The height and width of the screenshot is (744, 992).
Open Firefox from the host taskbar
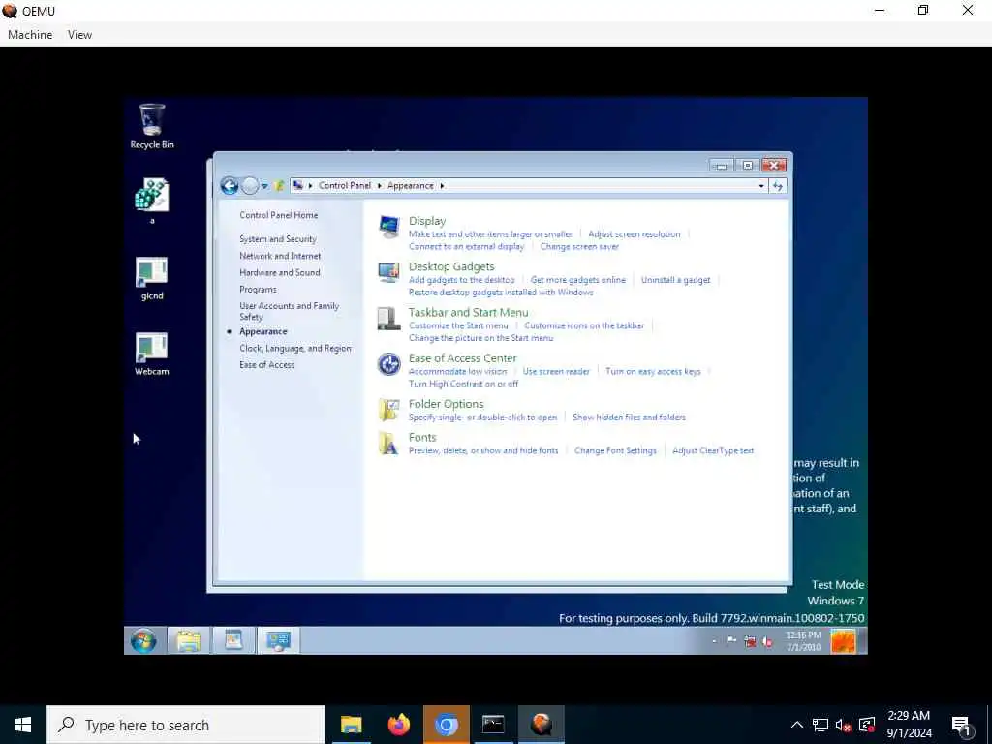tap(398, 725)
